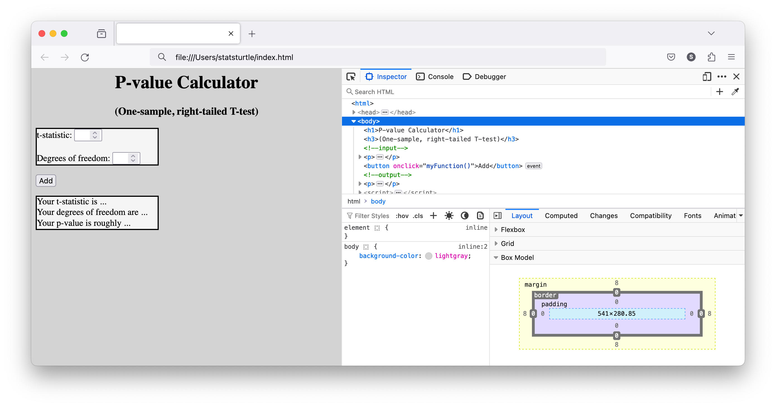Toggle the :hov pseudo-class panel
Image resolution: width=776 pixels, height=407 pixels.
[x=402, y=216]
